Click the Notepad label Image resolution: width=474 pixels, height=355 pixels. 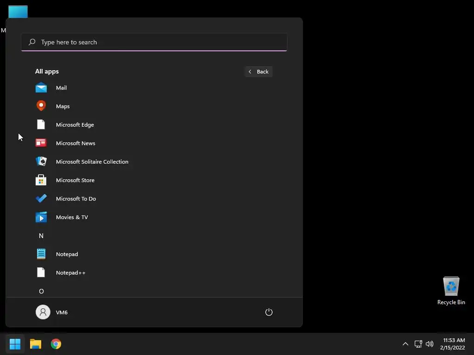(x=67, y=254)
